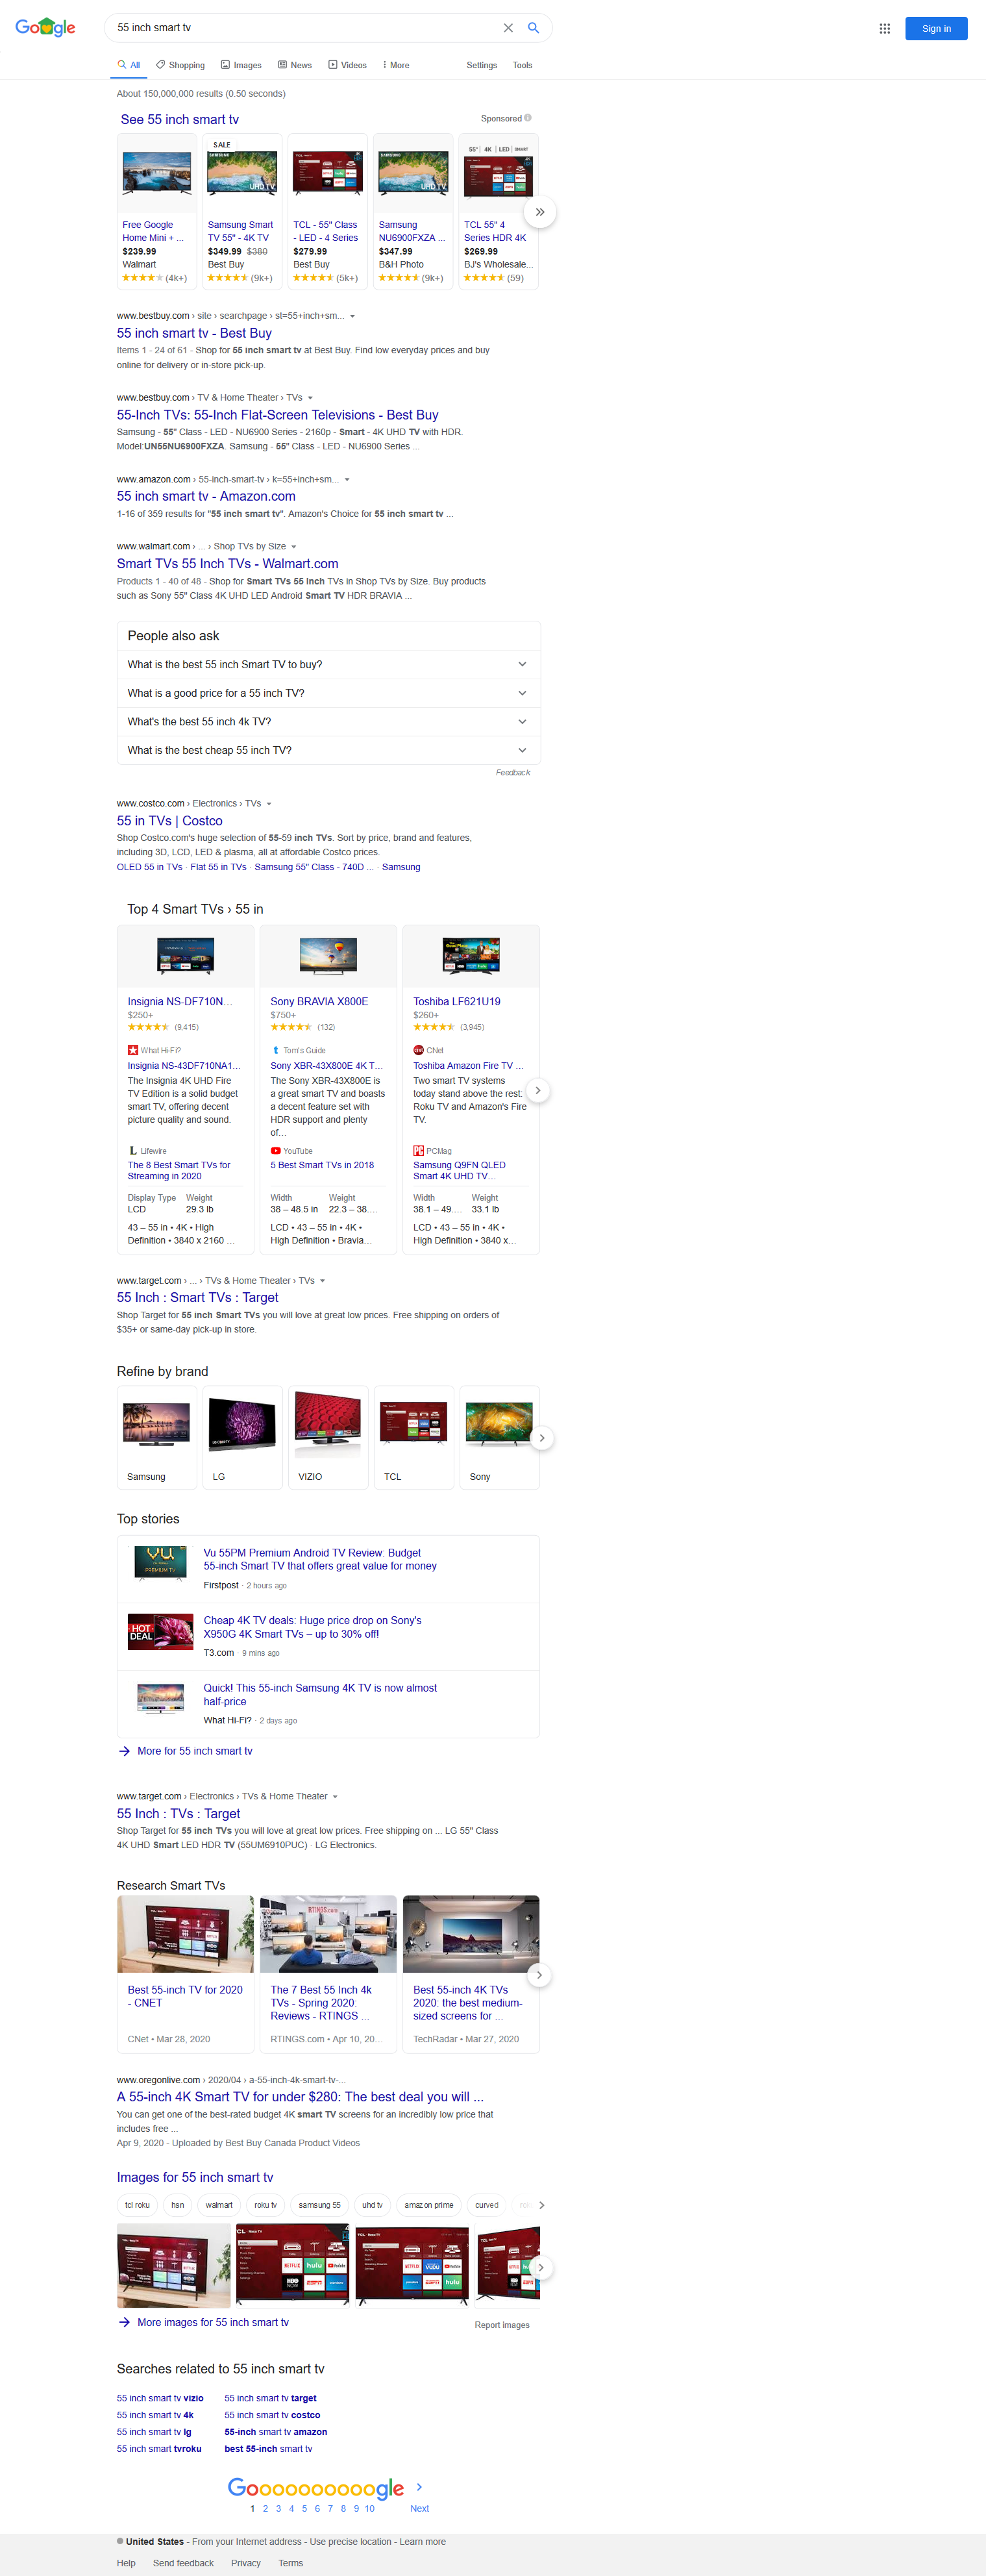Expand 'What's the best 55 inch 4k TV?'

(328, 721)
